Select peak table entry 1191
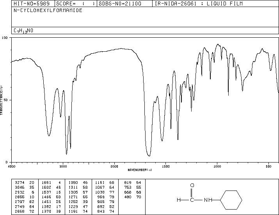The width and height of the screenshot is (279, 215). click(x=73, y=211)
